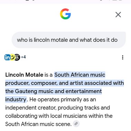
Task: Tap highlighted phrase 'South African music'
Action: pos(80,75)
